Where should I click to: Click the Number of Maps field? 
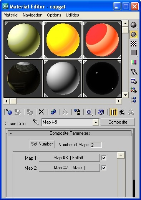pos(96,145)
